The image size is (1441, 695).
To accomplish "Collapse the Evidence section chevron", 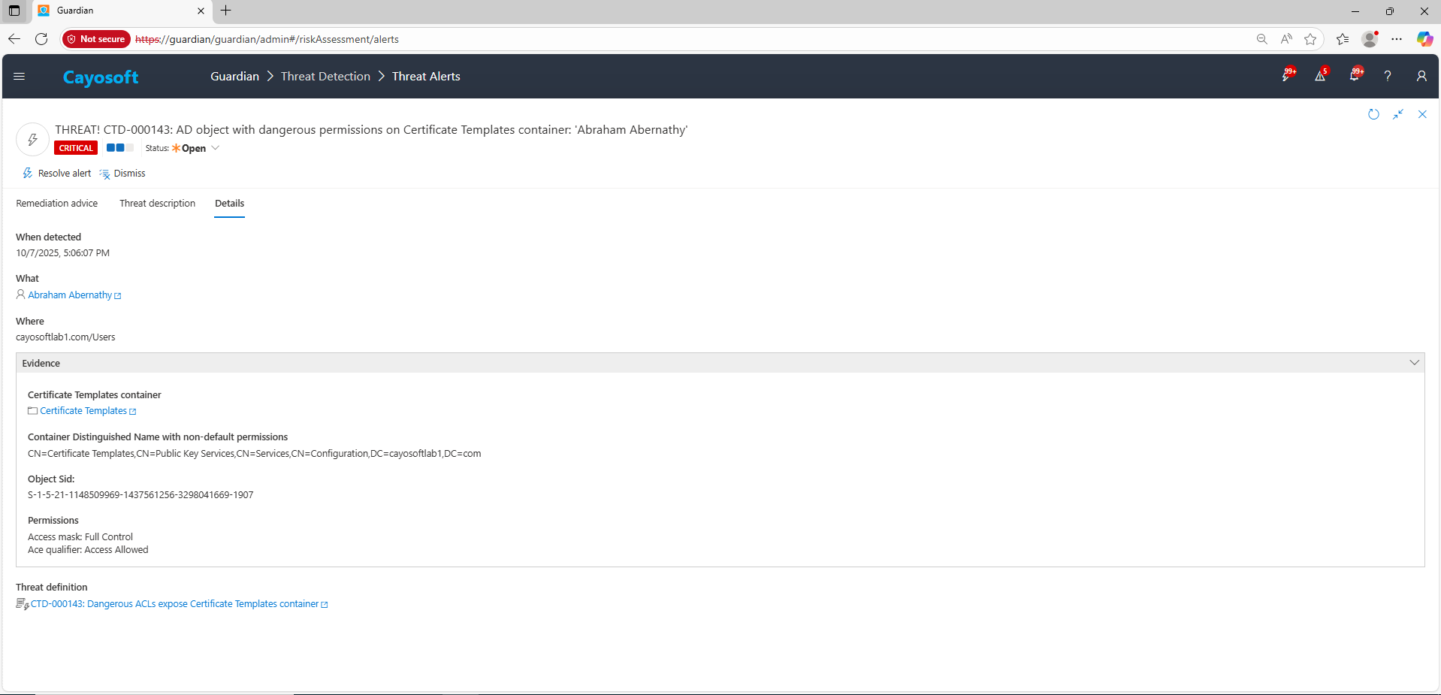I will 1414,363.
